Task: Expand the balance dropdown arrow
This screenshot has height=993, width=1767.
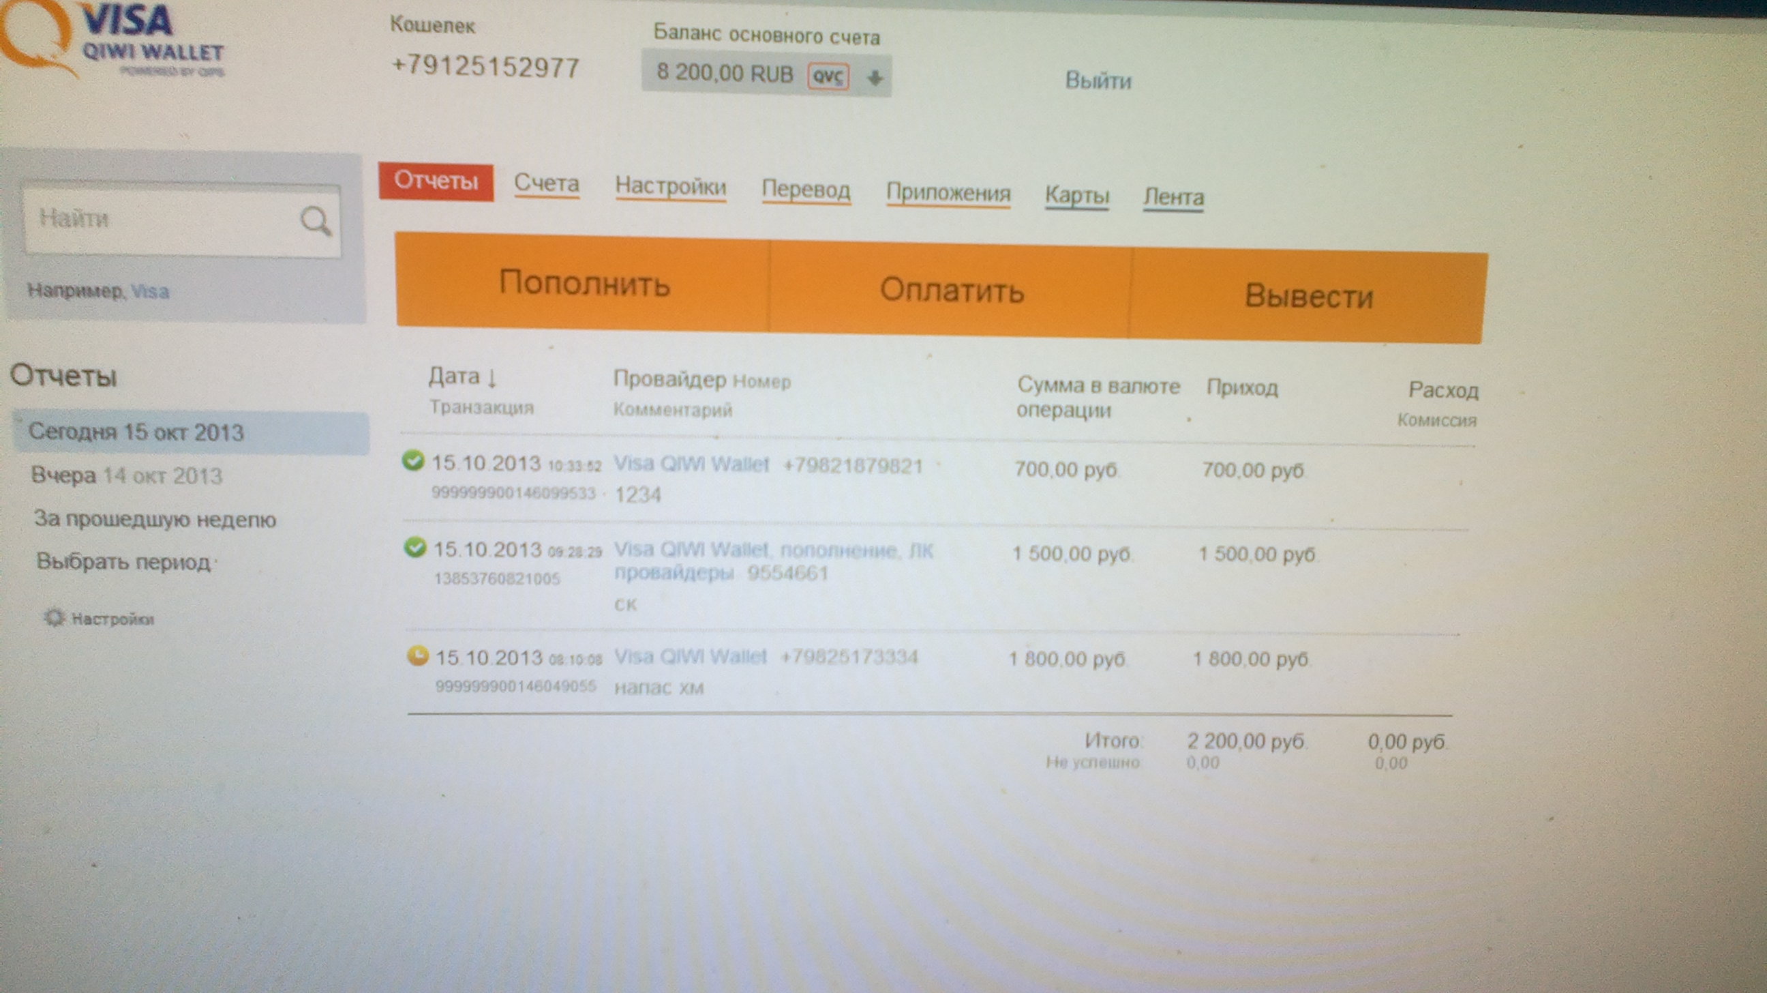Action: (874, 78)
